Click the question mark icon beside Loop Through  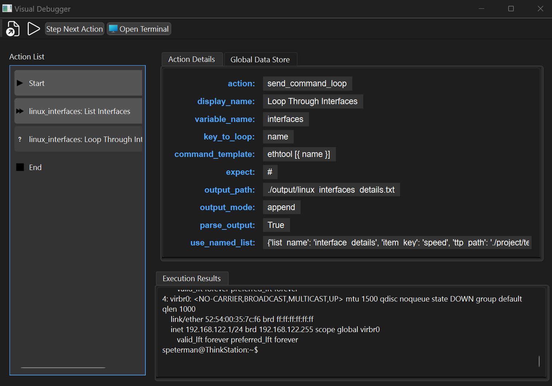click(x=20, y=139)
